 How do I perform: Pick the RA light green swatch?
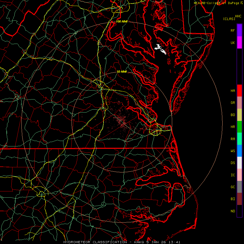pyautogui.click(x=239, y=139)
